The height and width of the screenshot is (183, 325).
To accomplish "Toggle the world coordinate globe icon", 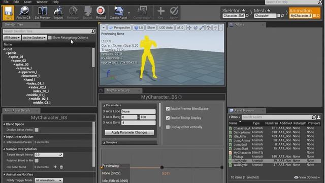I will click(209, 27).
